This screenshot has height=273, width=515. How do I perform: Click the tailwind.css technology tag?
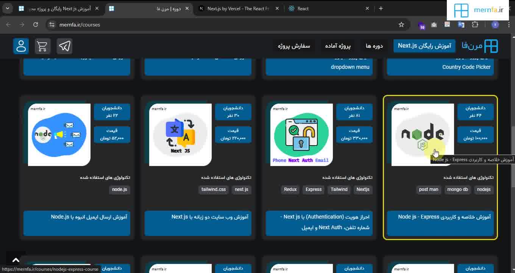tap(214, 189)
